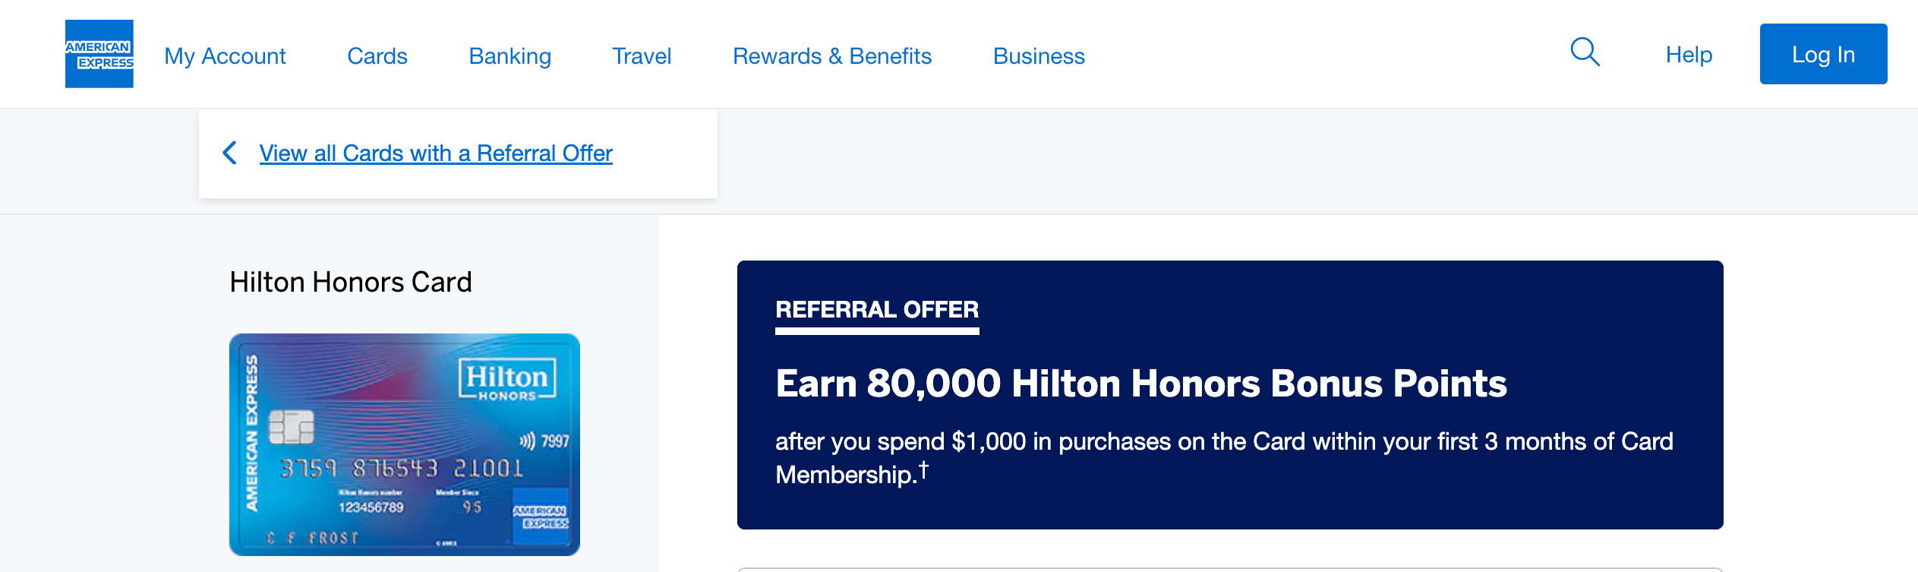Select the Business menu item
1918x572 pixels.
(x=1039, y=56)
